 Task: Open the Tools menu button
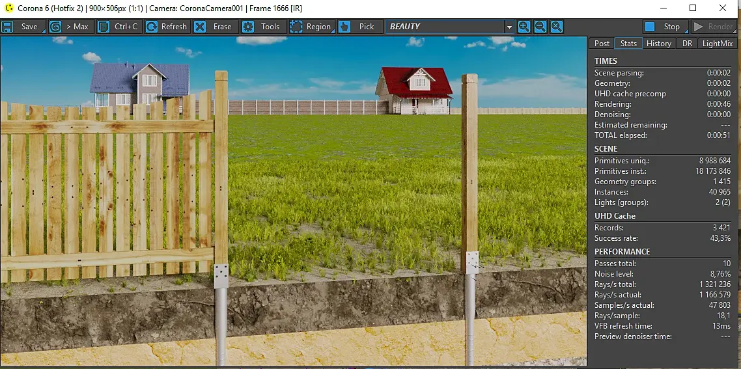270,27
